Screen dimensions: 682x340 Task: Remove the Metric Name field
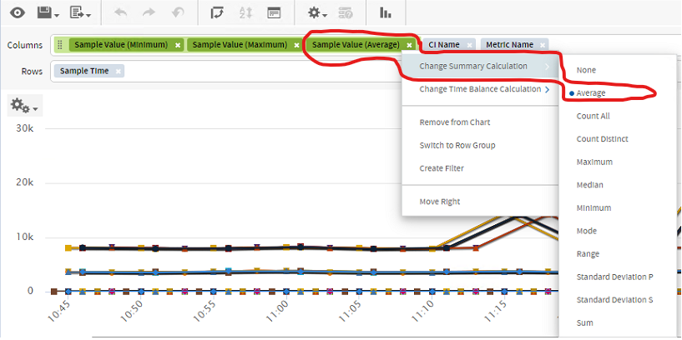pos(543,45)
